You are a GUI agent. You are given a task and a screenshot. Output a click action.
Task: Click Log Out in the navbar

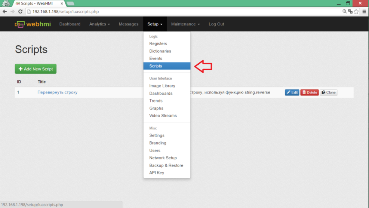216,24
